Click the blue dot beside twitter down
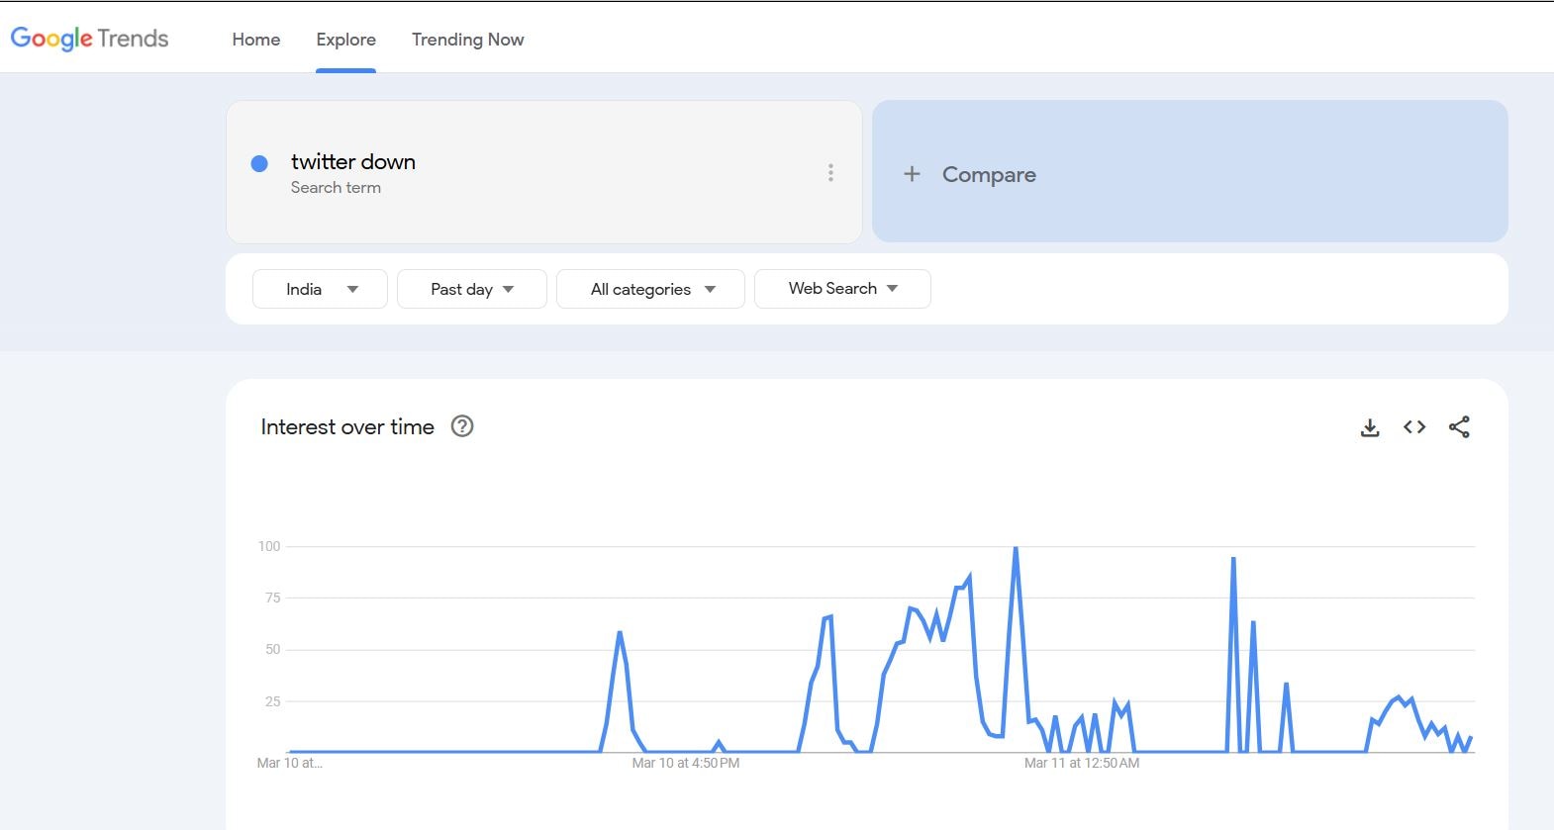 coord(259,163)
